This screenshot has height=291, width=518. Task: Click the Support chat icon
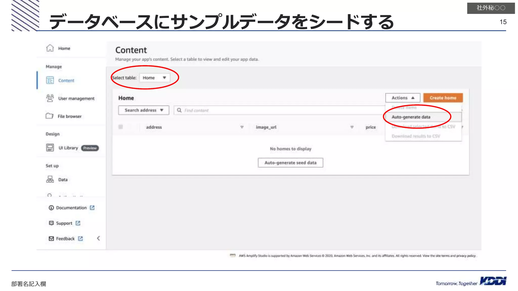coord(51,223)
